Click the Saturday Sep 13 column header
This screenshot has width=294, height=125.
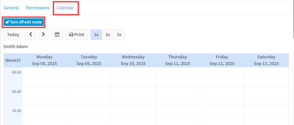266,60
